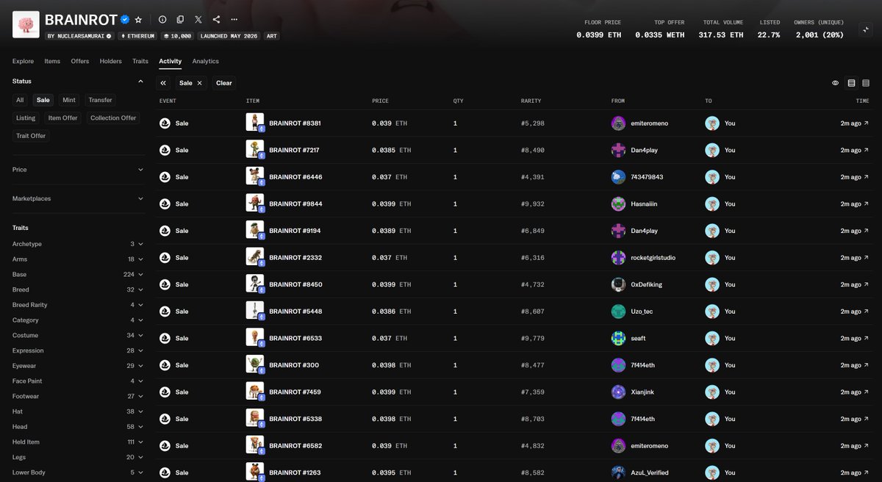Open the BRAINROT #5448 item link

(295, 312)
